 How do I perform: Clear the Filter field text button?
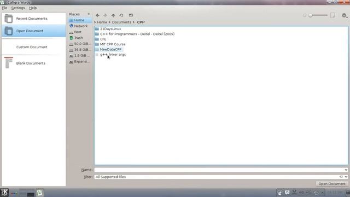[341, 177]
